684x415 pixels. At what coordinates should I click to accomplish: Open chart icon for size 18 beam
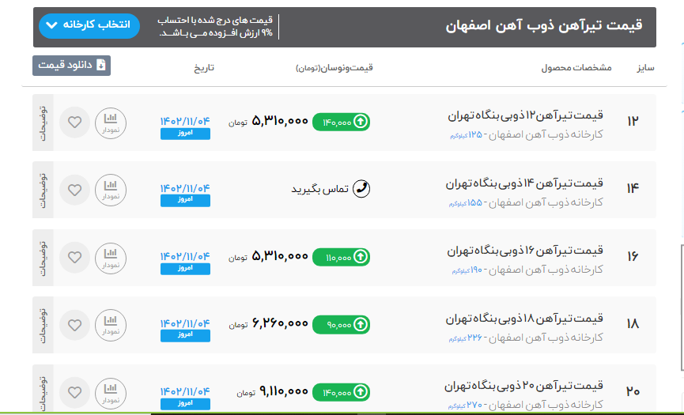point(110,324)
